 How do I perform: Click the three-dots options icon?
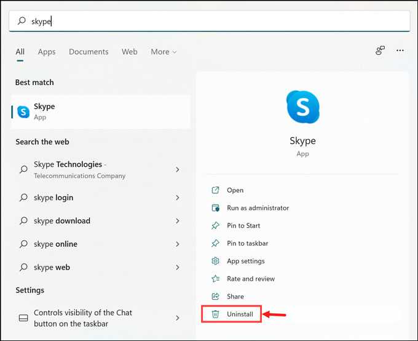400,50
